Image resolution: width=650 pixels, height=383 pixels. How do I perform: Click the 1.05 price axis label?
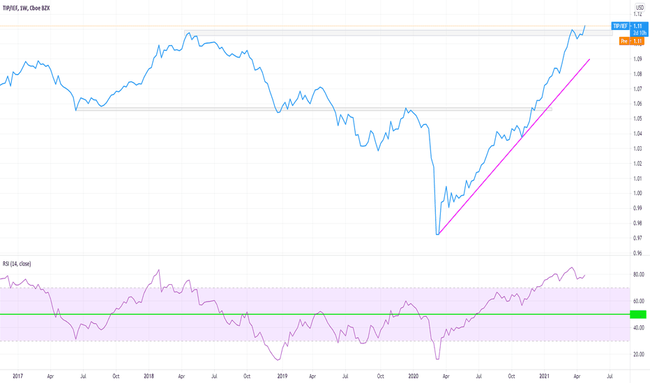(637, 118)
